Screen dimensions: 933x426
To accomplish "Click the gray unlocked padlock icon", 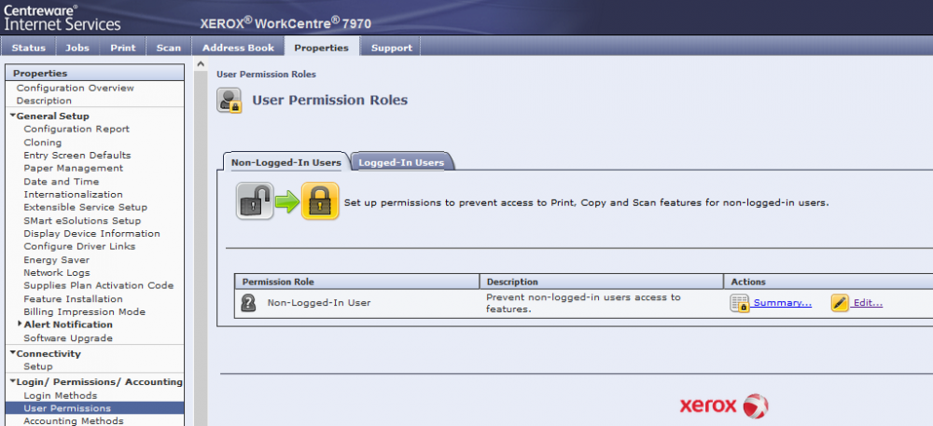I will pos(254,201).
